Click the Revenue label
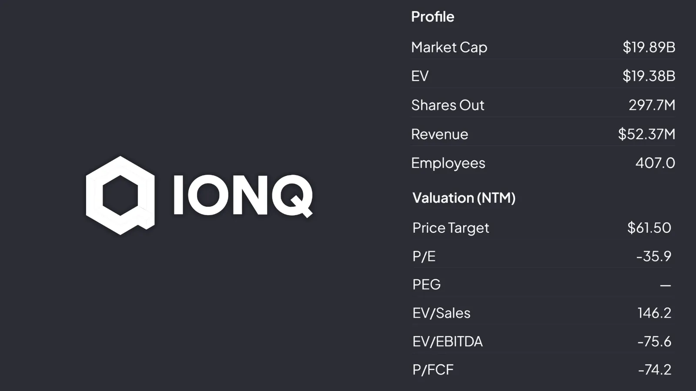The width and height of the screenshot is (696, 391). (x=439, y=134)
